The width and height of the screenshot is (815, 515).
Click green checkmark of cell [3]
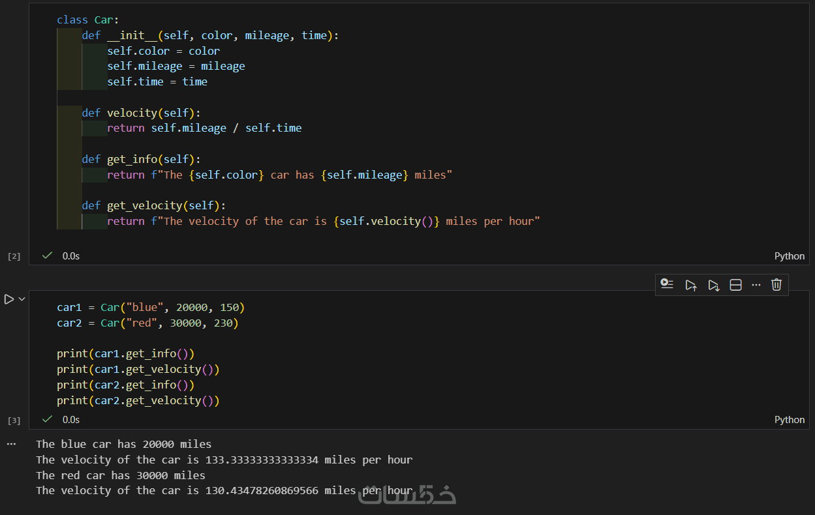click(x=47, y=419)
